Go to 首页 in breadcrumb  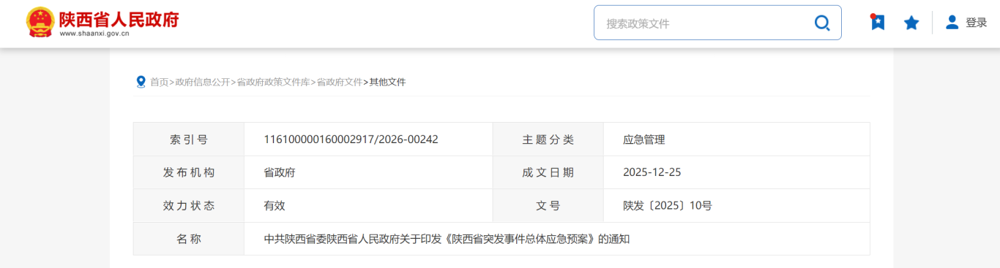pos(159,83)
